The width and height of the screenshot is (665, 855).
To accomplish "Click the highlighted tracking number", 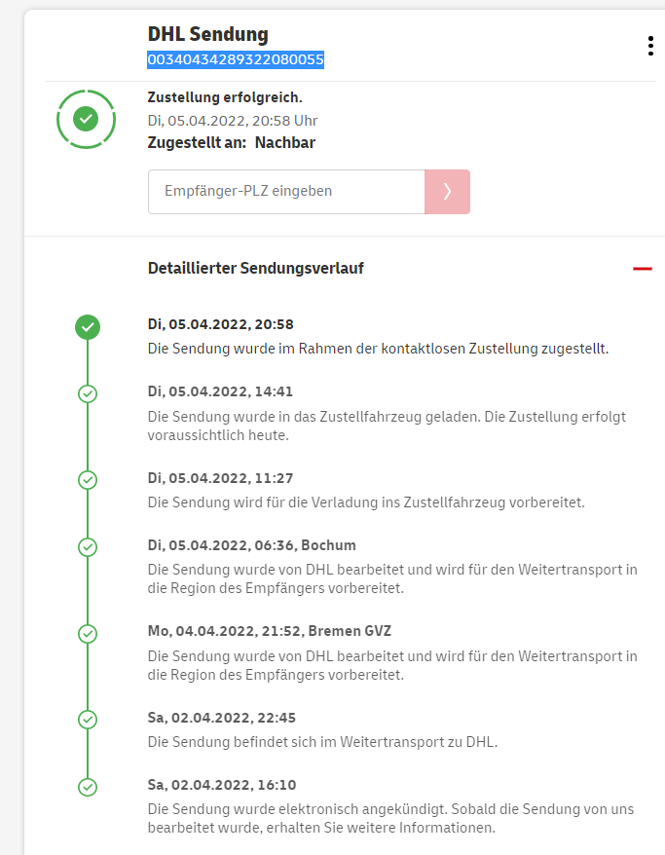I will (x=236, y=60).
